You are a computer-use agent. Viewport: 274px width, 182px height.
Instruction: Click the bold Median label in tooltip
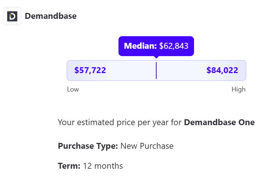(140, 46)
